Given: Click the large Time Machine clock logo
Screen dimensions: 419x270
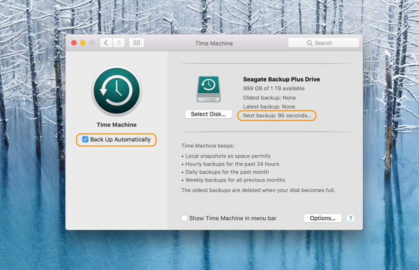Looking at the screenshot, I should click(116, 91).
